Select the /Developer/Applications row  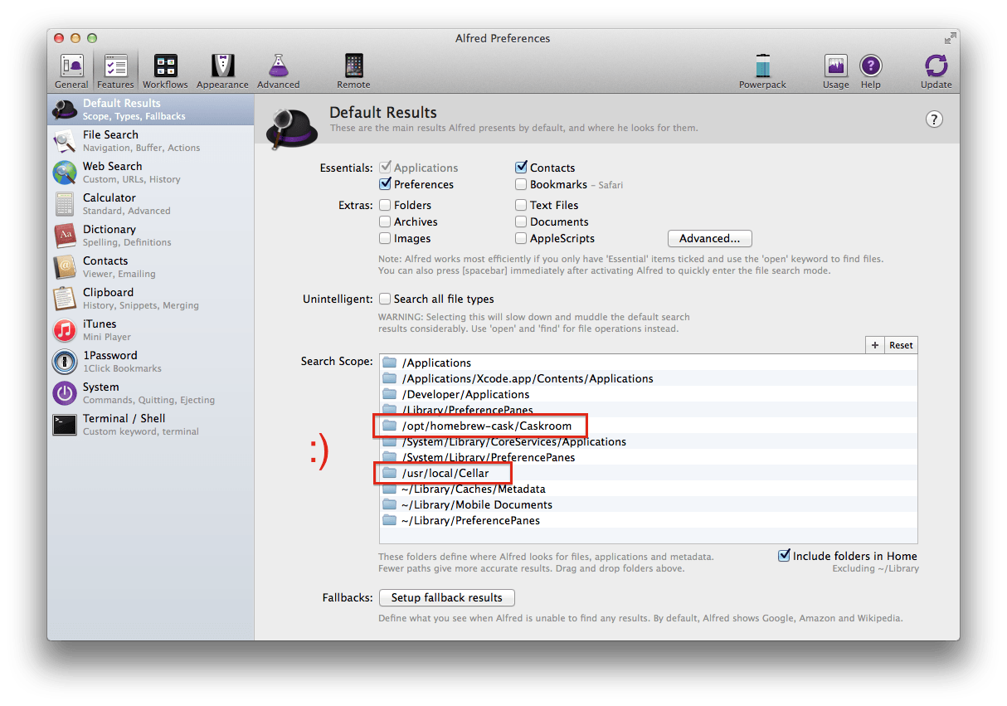(648, 394)
